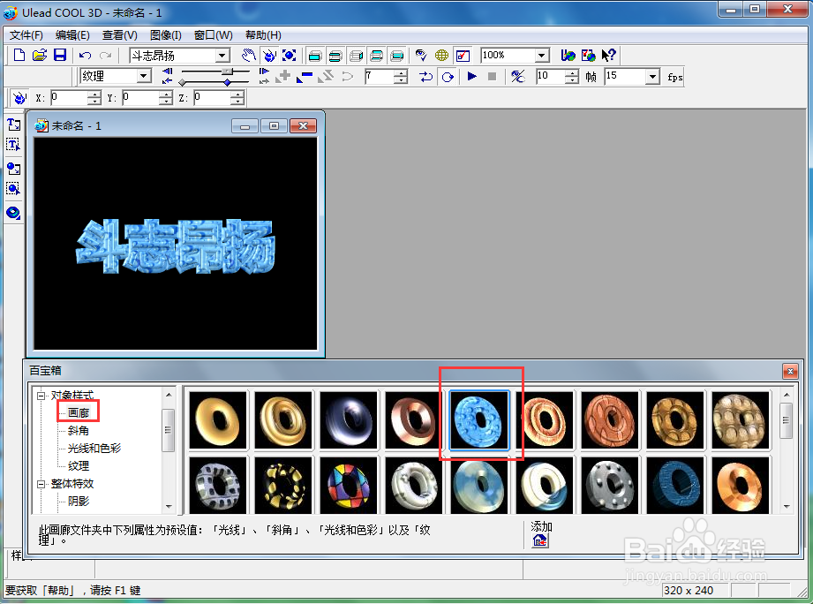813x604 pixels.
Task: Increase the X value spinner
Action: [94, 94]
